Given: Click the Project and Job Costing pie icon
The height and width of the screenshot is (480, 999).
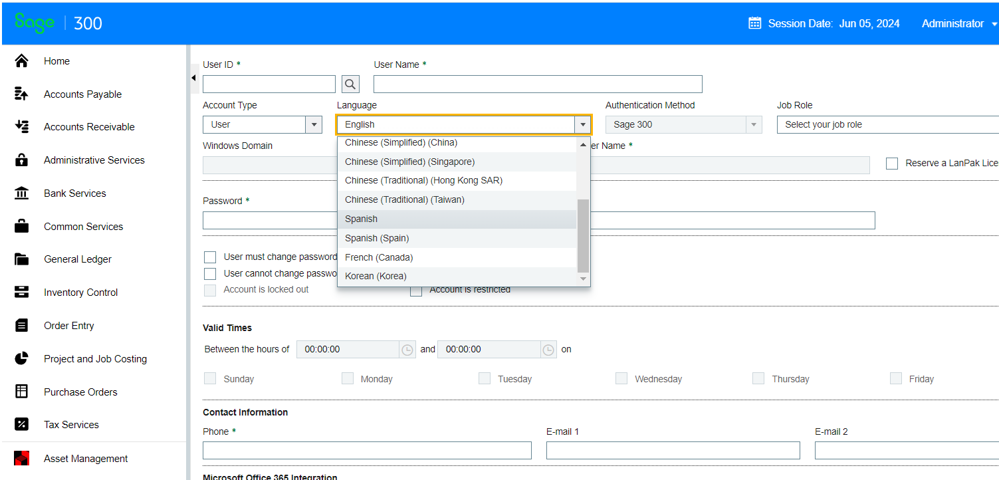Looking at the screenshot, I should [x=21, y=359].
